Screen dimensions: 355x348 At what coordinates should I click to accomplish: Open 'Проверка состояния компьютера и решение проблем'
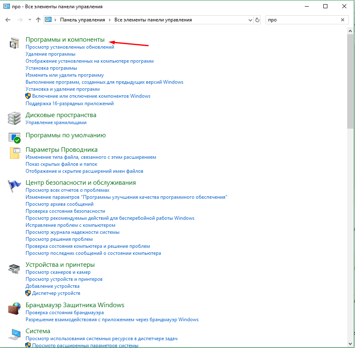tap(88, 247)
